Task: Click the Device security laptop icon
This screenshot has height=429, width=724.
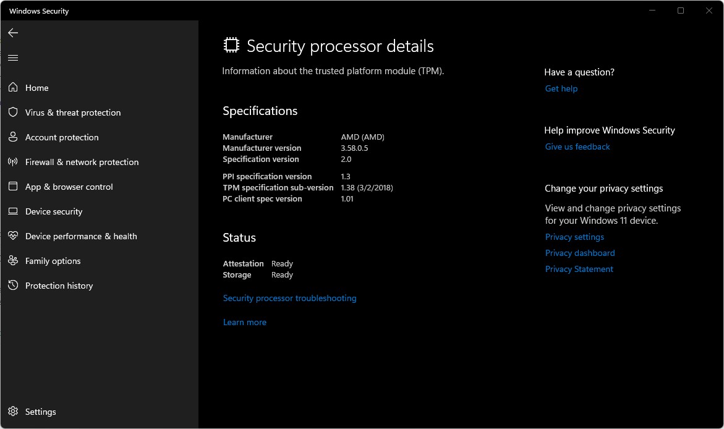Action: coord(13,211)
